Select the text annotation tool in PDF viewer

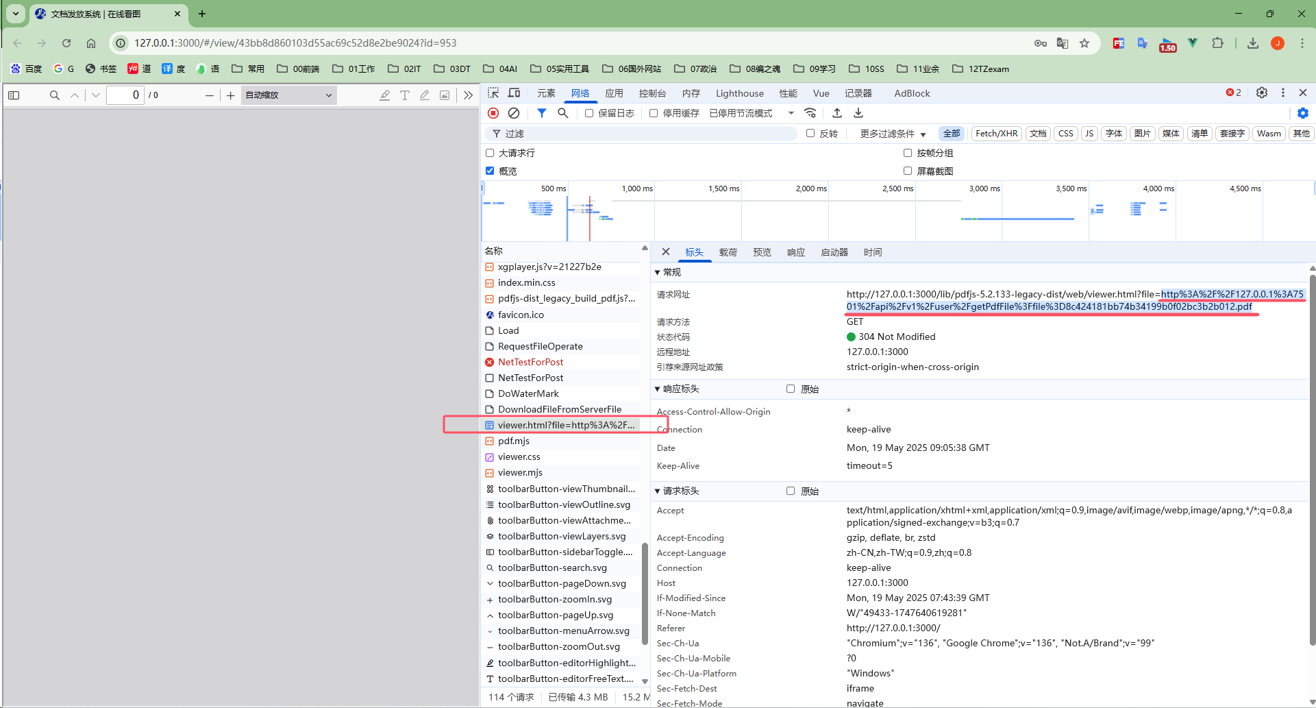tap(405, 95)
